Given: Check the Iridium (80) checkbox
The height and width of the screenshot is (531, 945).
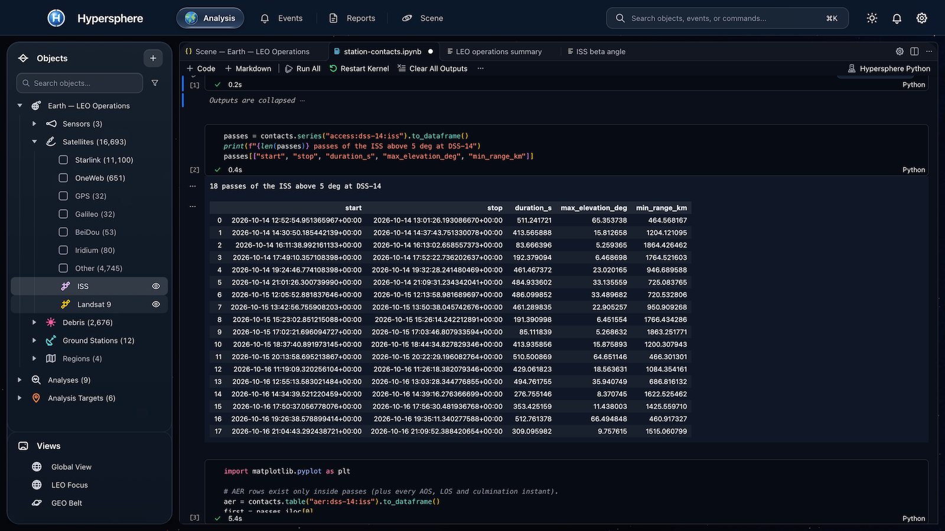Looking at the screenshot, I should (x=63, y=250).
